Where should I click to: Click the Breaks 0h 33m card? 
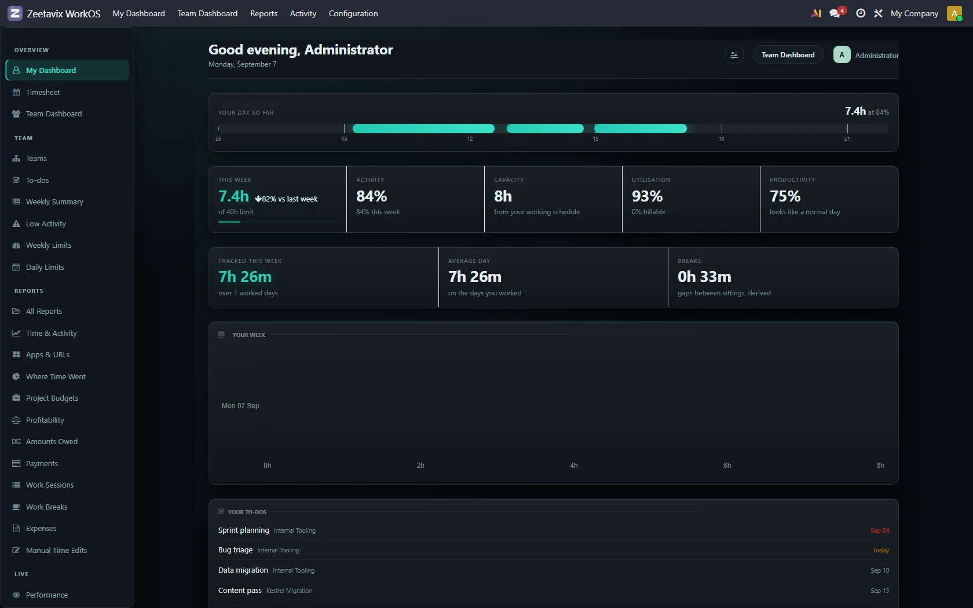[783, 277]
